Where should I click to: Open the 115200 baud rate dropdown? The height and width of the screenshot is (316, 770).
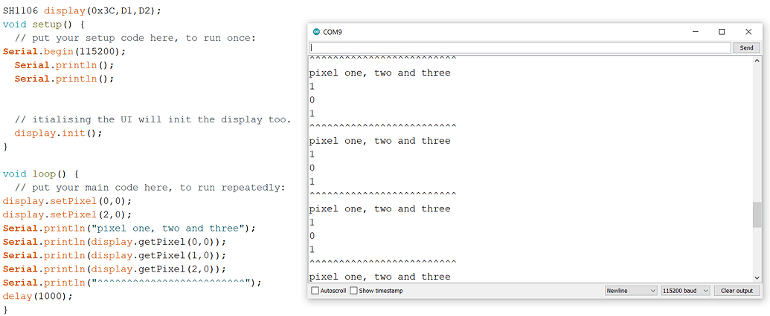685,291
